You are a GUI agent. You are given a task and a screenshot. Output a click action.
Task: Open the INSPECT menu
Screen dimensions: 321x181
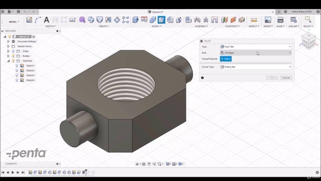tap(254, 26)
